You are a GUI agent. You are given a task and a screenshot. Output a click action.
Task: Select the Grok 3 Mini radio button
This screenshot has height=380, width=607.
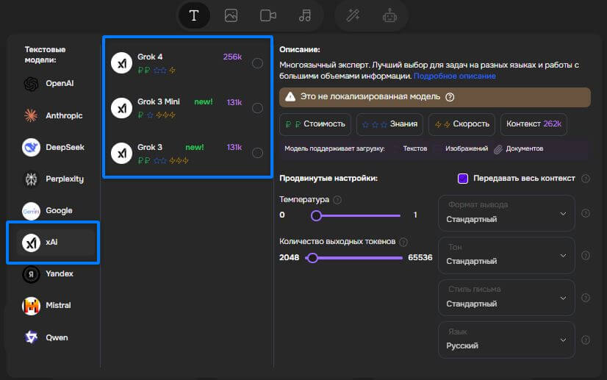(257, 108)
